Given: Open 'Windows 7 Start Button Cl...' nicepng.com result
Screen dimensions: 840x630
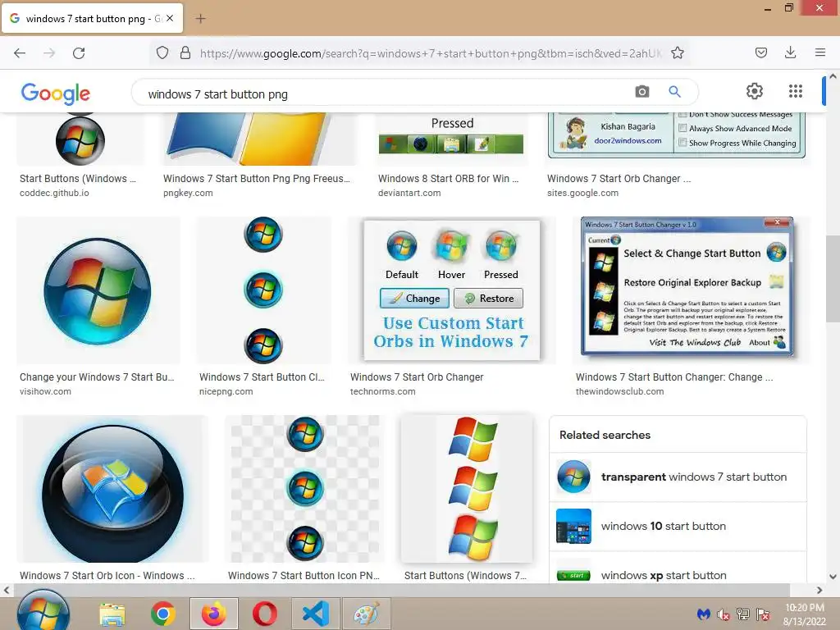Looking at the screenshot, I should tap(262, 377).
